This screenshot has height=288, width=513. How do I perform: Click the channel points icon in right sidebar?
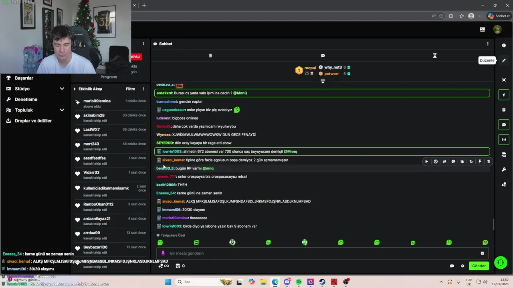504,184
